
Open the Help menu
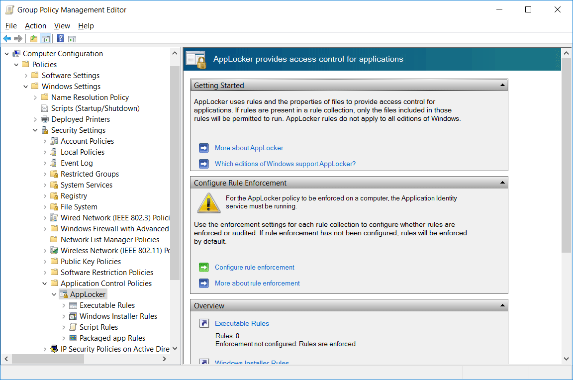click(x=86, y=25)
